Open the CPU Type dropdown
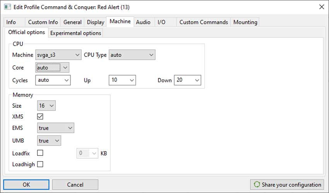The width and height of the screenshot is (329, 193). [x=132, y=55]
